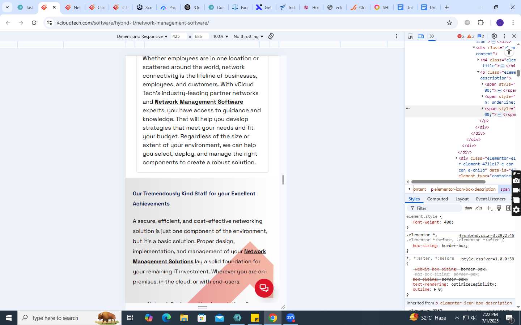This screenshot has width=521, height=325.
Task: Open style.css?ver=1.0.0:59 source link
Action: pos(488,259)
